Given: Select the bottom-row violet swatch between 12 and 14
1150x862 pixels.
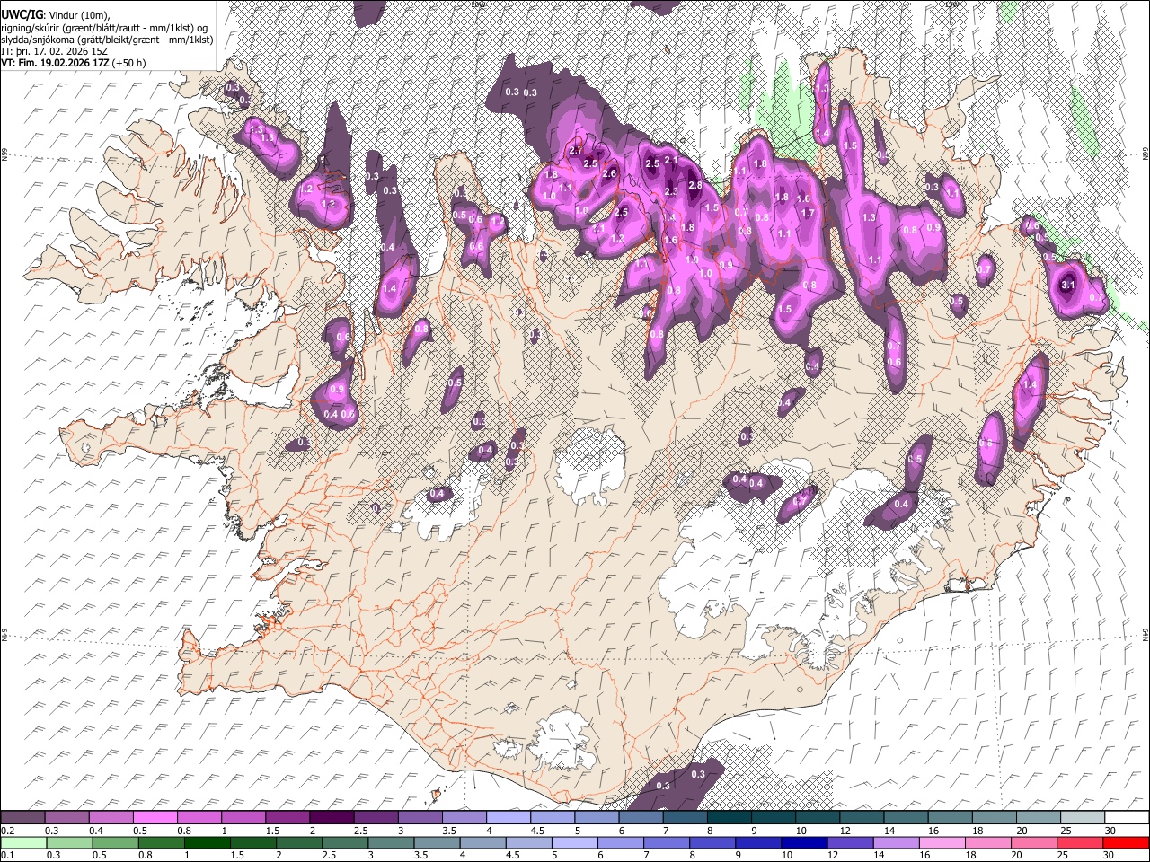Looking at the screenshot, I should [851, 842].
